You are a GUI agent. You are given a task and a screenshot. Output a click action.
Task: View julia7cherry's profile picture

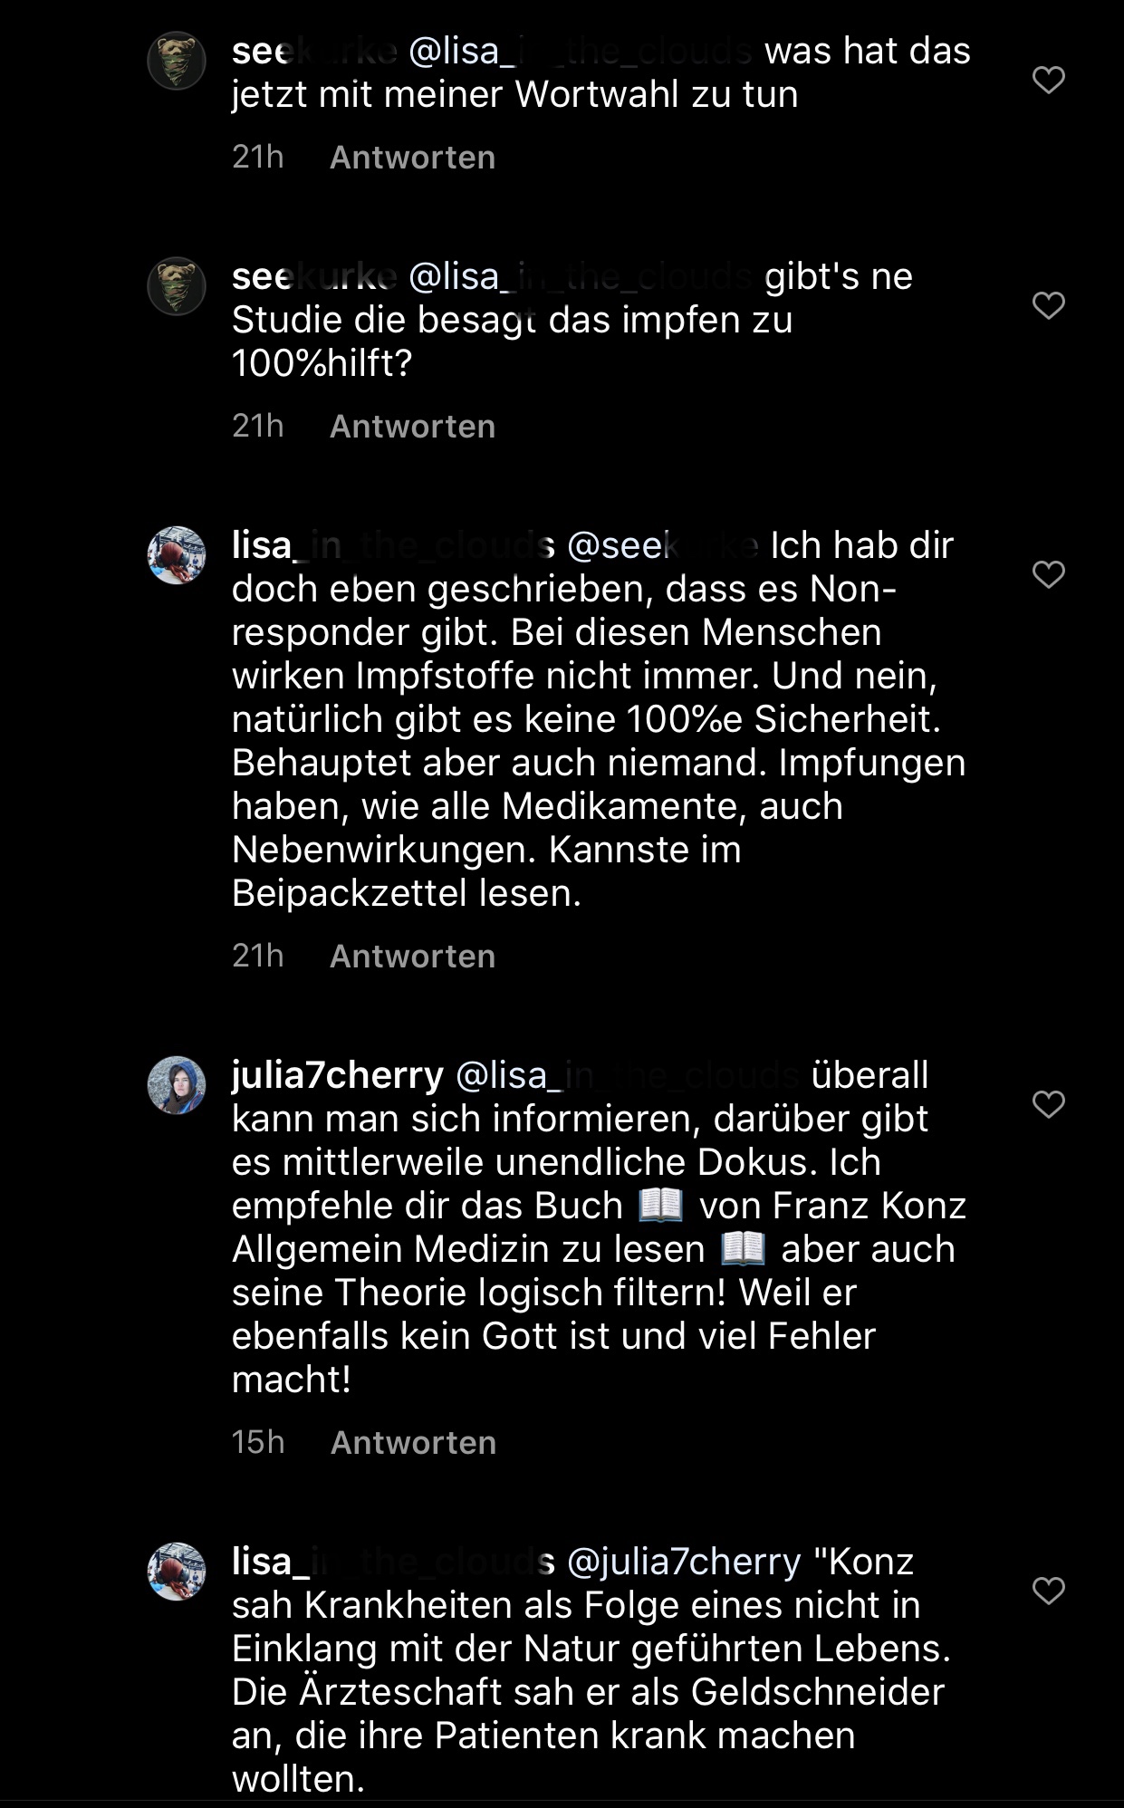click(177, 1085)
